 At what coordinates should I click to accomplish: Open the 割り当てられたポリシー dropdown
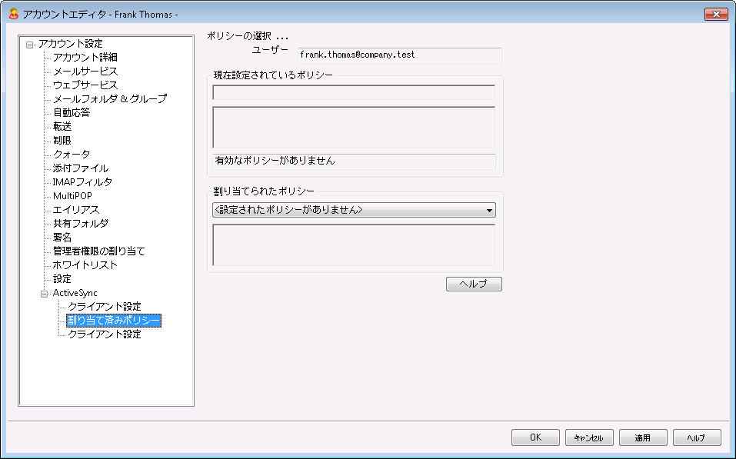tap(489, 210)
